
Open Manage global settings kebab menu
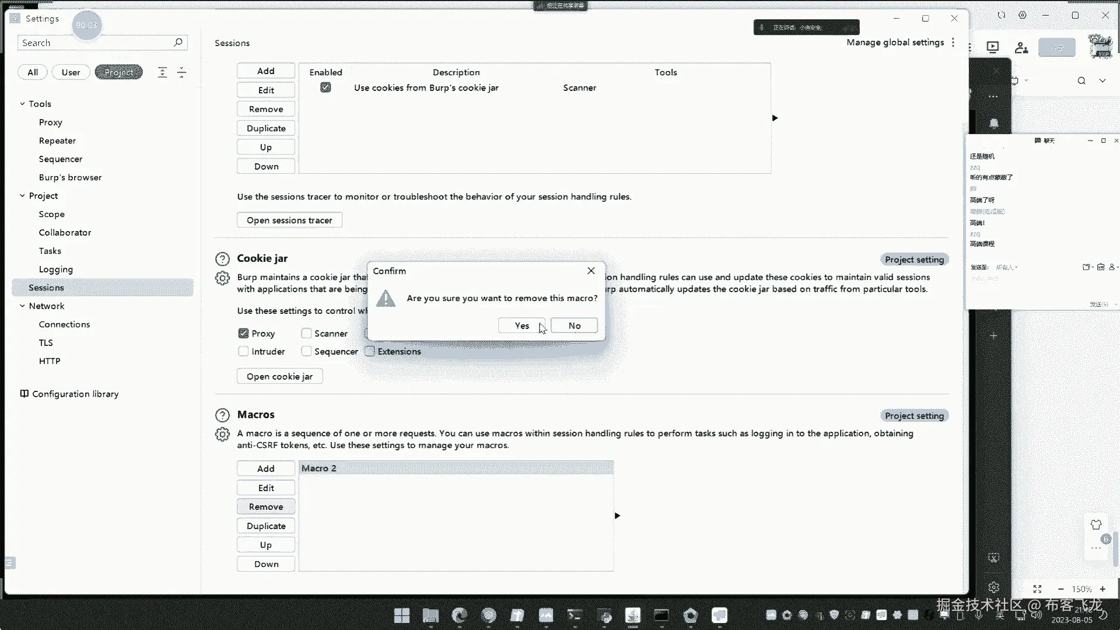point(953,43)
